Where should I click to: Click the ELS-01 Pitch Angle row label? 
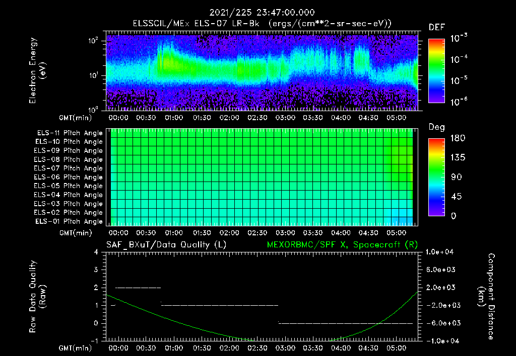click(69, 221)
